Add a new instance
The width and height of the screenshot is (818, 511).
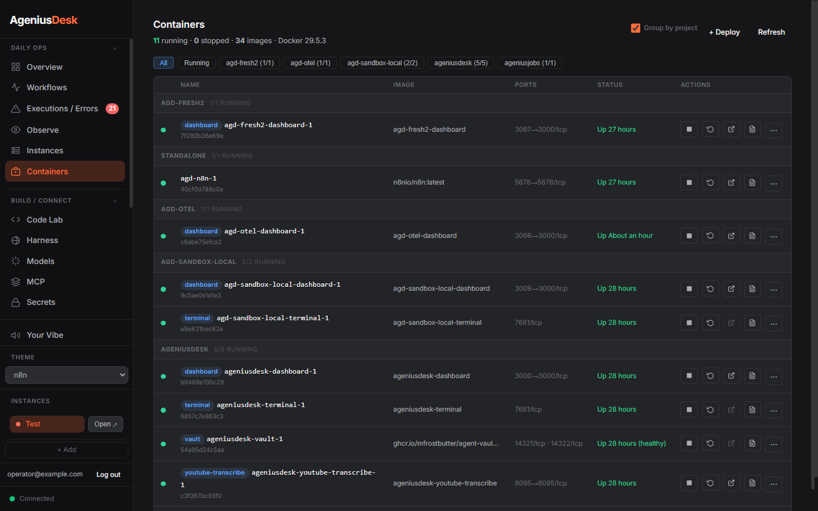tap(66, 450)
